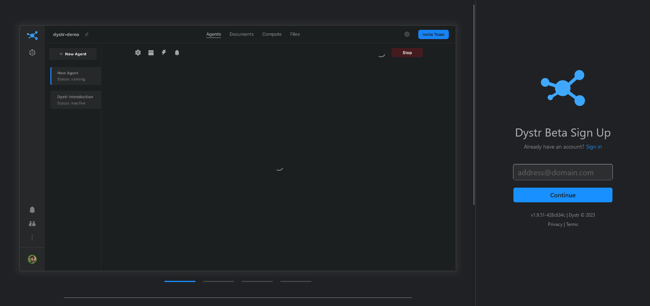The height and width of the screenshot is (306, 650).
Task: Click the team members icon in sidebar
Action: click(32, 224)
